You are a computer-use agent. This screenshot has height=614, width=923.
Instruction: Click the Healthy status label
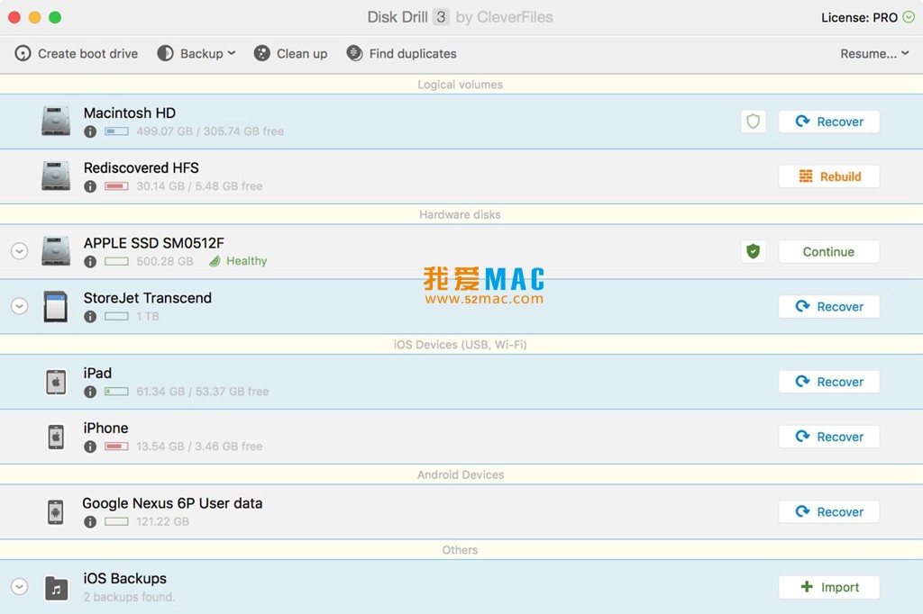(x=247, y=261)
